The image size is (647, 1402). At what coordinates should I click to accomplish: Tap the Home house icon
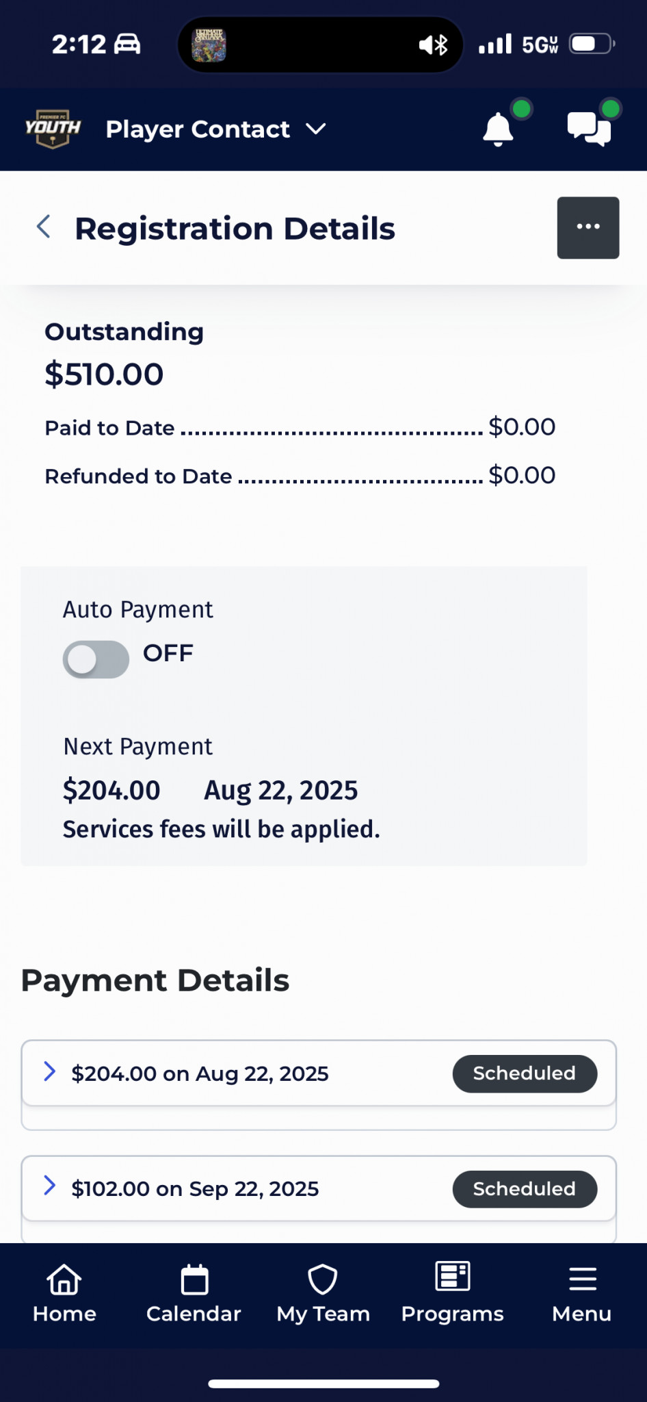coord(64,1279)
